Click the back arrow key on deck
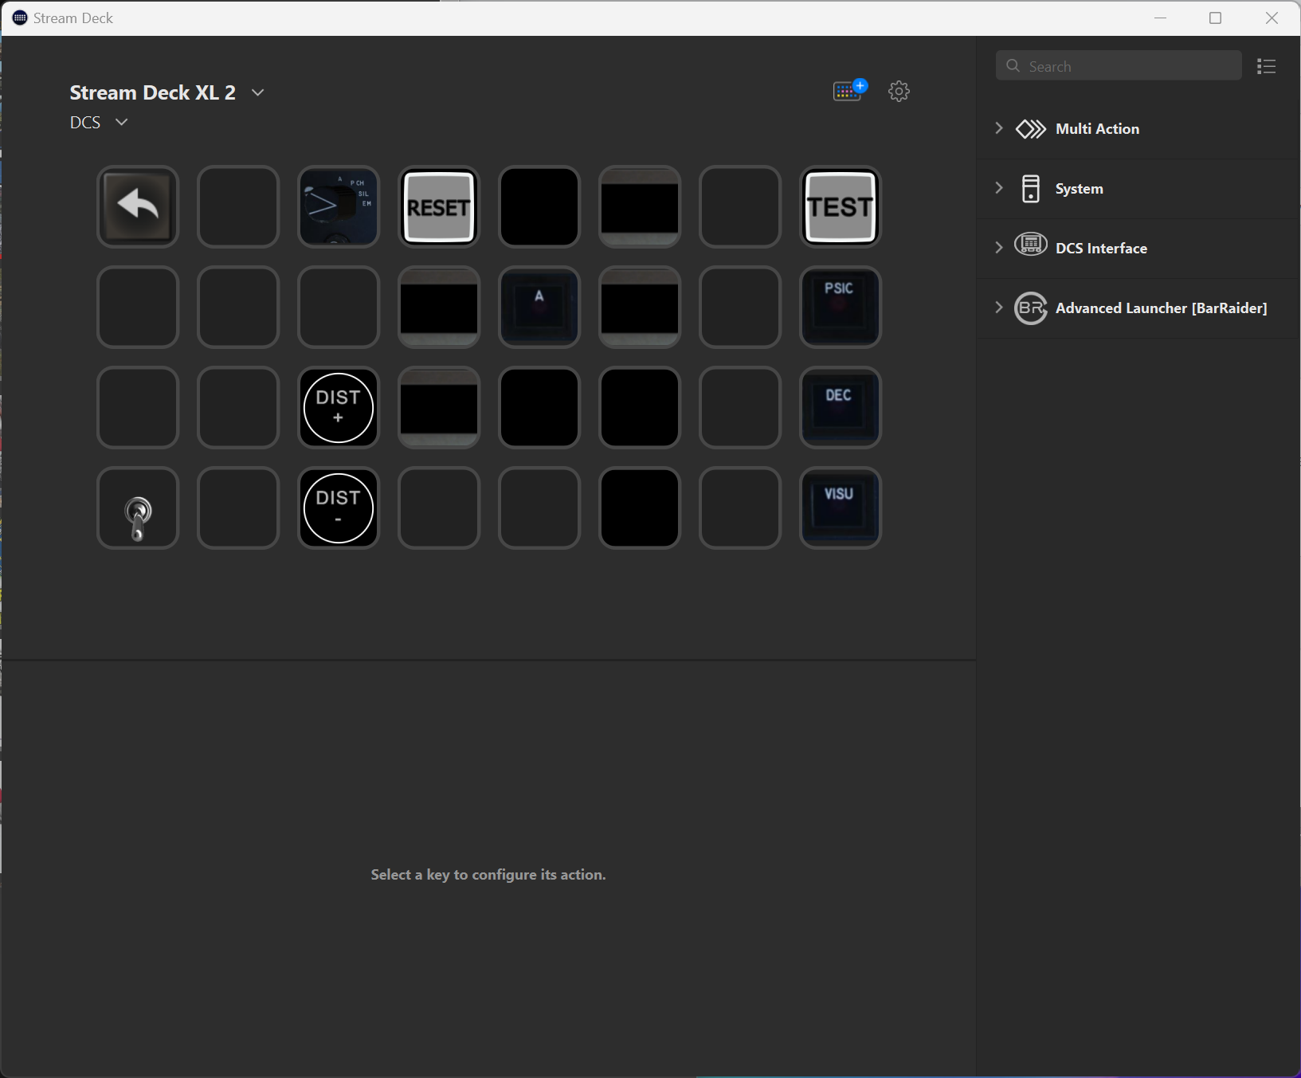 138,207
